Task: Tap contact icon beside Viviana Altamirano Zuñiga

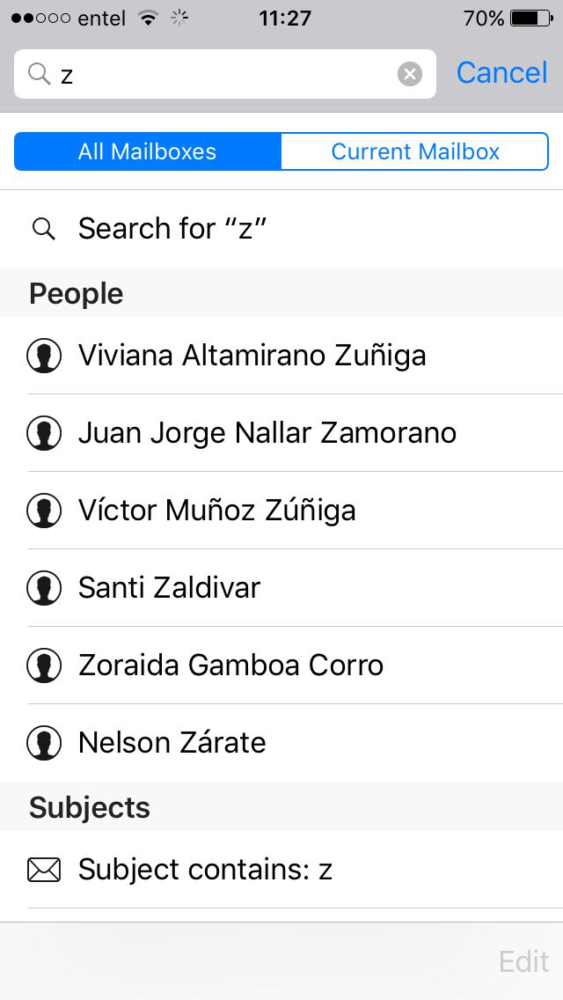Action: [44, 356]
